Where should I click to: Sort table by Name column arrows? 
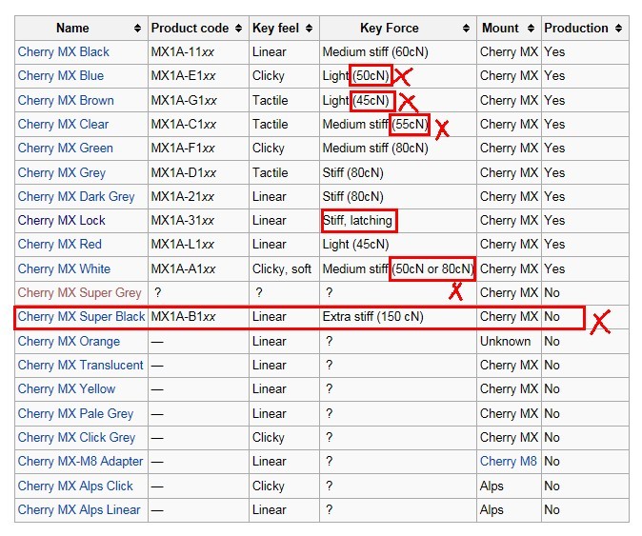(x=139, y=29)
